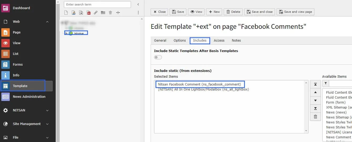
Task: Open the News Administration module icon
Action: pos(6,97)
